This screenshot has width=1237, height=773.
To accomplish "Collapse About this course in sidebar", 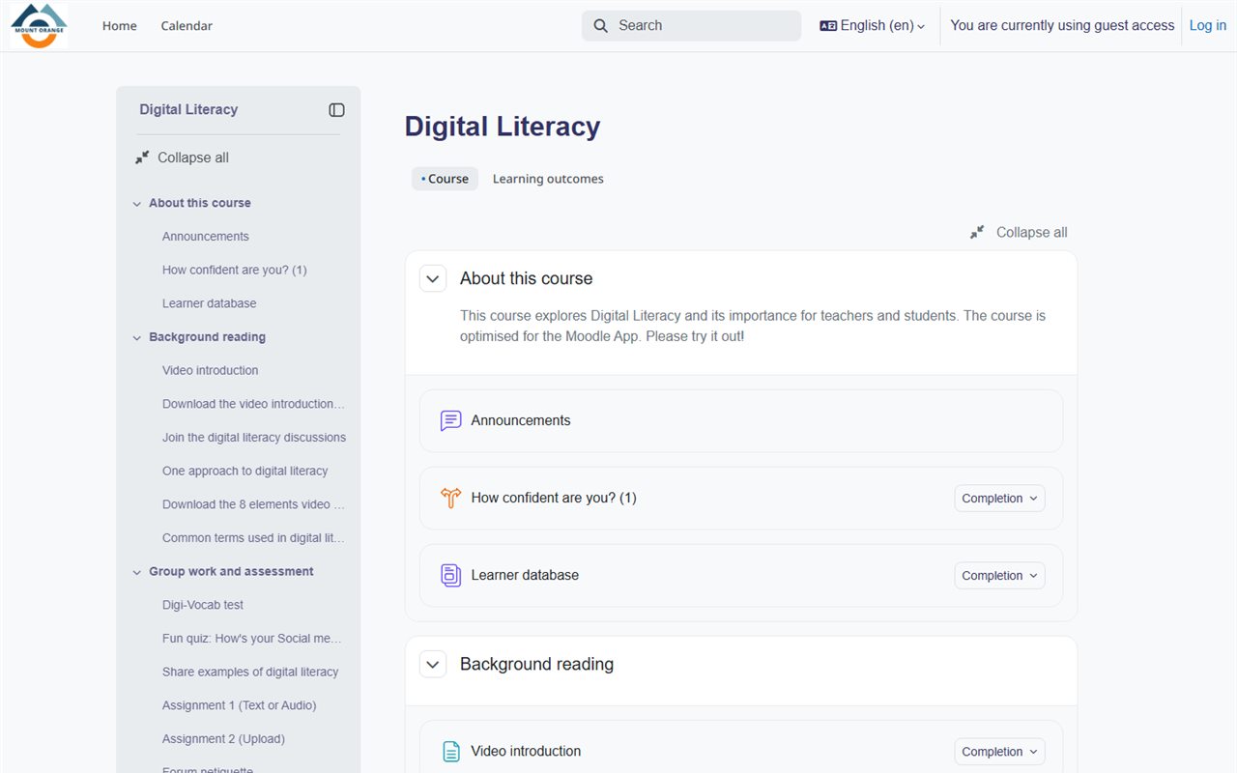I will tap(137, 204).
